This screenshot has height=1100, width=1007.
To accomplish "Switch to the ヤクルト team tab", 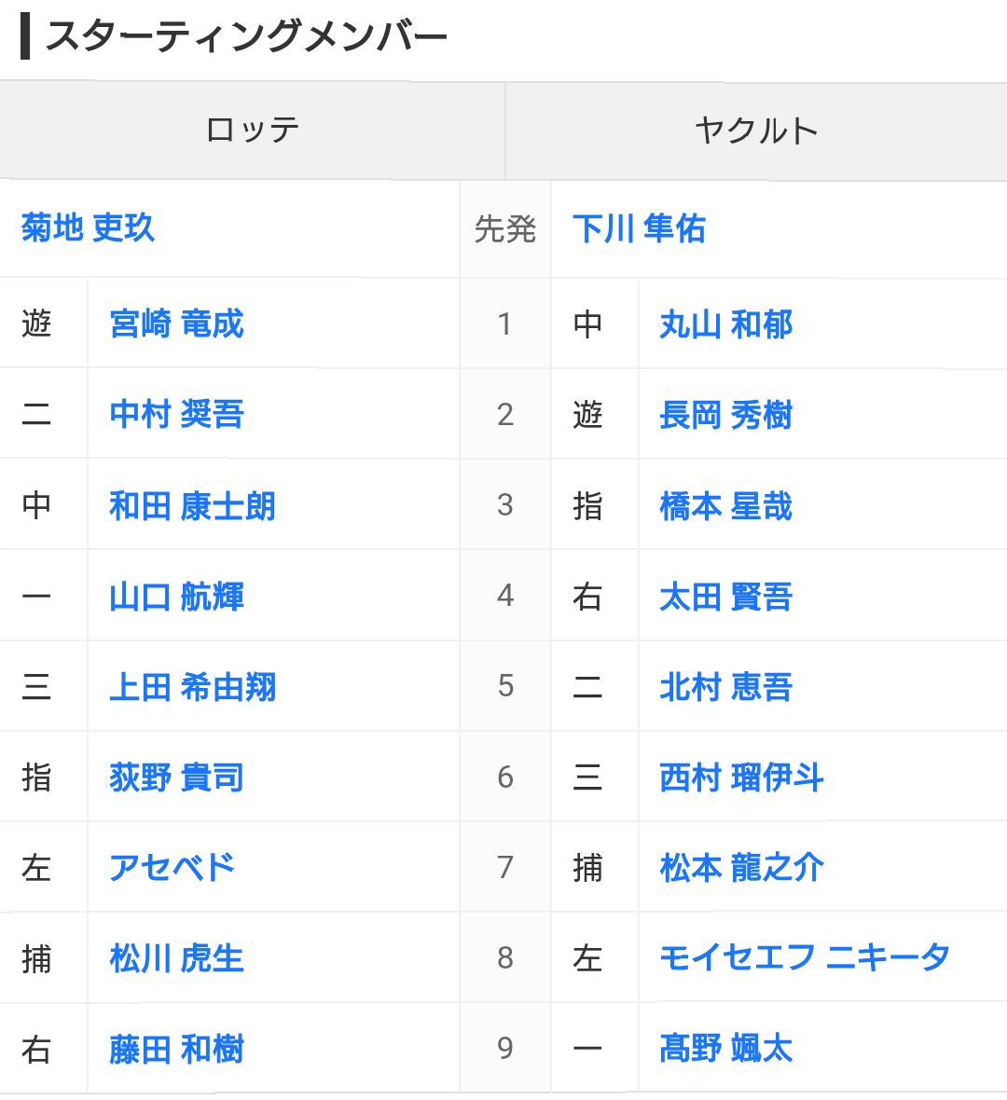I will [755, 131].
